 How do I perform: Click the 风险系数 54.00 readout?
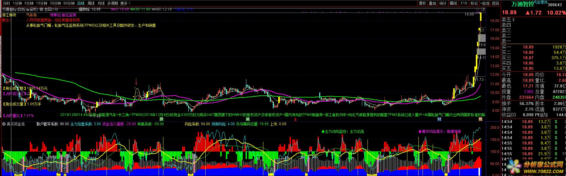click(197, 124)
